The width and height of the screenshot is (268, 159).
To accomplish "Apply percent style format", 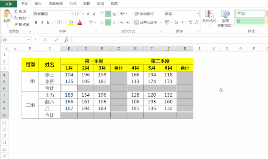I will point(176,22).
